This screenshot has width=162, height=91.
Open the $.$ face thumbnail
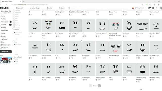(x=62, y=48)
